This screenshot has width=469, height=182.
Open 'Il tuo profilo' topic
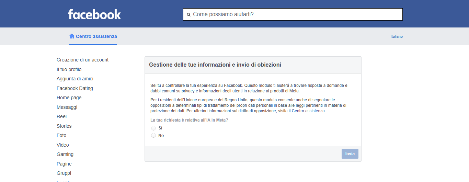tap(69, 69)
